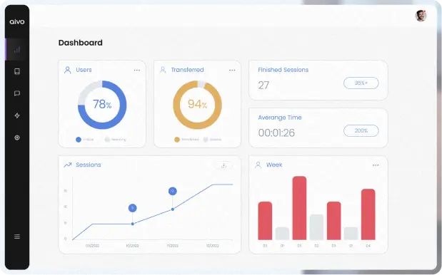This screenshot has height=275, width=442.
Task: Click the Transferred card title
Action: pyautogui.click(x=188, y=70)
